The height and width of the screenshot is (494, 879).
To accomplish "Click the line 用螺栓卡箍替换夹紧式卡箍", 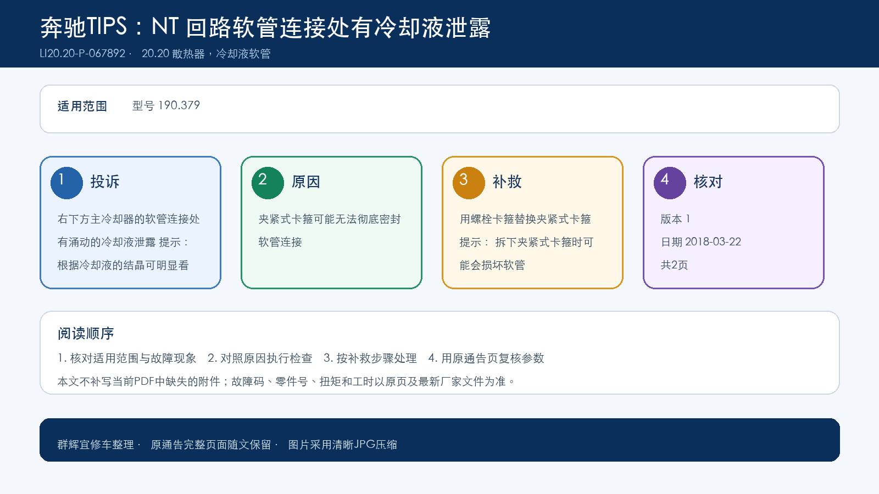I will click(525, 219).
